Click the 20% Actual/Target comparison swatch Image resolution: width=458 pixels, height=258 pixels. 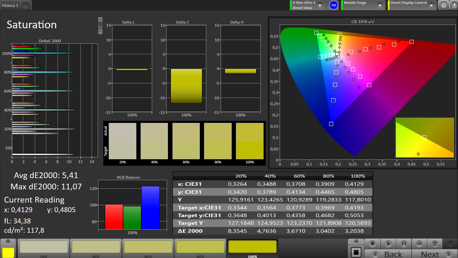[x=123, y=141]
